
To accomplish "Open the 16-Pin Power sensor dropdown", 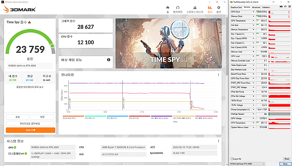I will (253, 100).
